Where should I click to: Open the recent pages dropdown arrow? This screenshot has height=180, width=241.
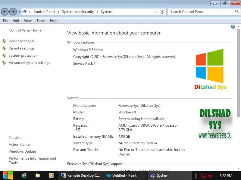tap(19, 12)
